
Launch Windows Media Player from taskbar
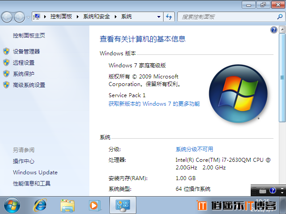coord(94,206)
